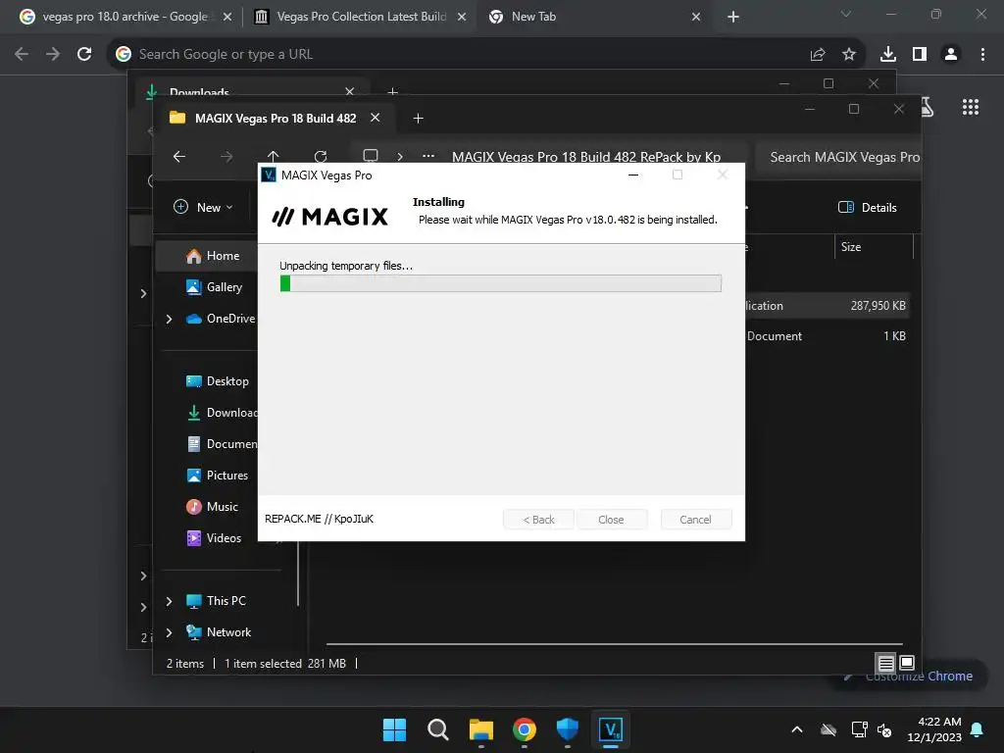Select Vegas Pro installer taskbar icon
This screenshot has width=1004, height=753.
click(x=610, y=729)
